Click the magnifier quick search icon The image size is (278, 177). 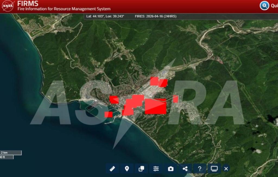pos(264,6)
